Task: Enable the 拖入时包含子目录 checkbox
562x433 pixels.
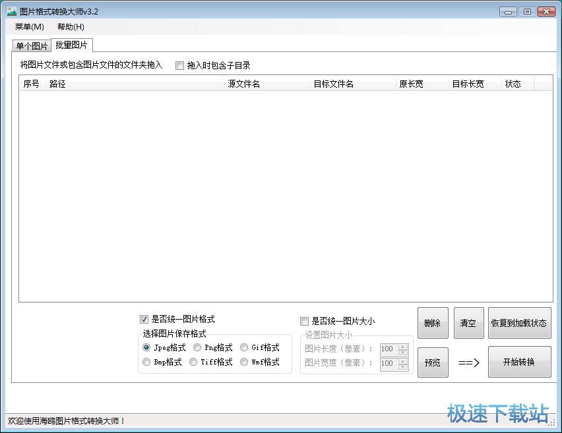Action: click(x=179, y=65)
